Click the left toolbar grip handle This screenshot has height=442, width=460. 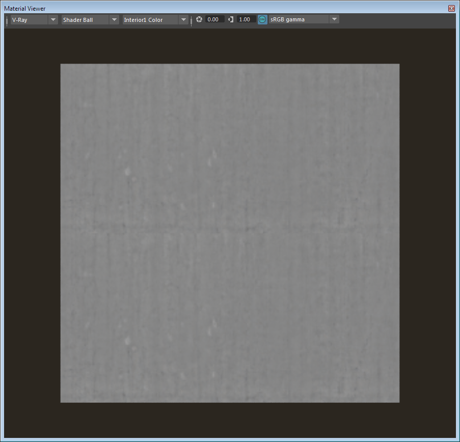pos(7,20)
